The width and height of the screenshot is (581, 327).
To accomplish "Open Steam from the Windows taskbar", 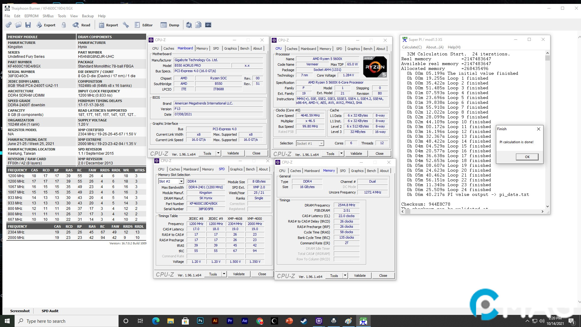I will (x=304, y=321).
